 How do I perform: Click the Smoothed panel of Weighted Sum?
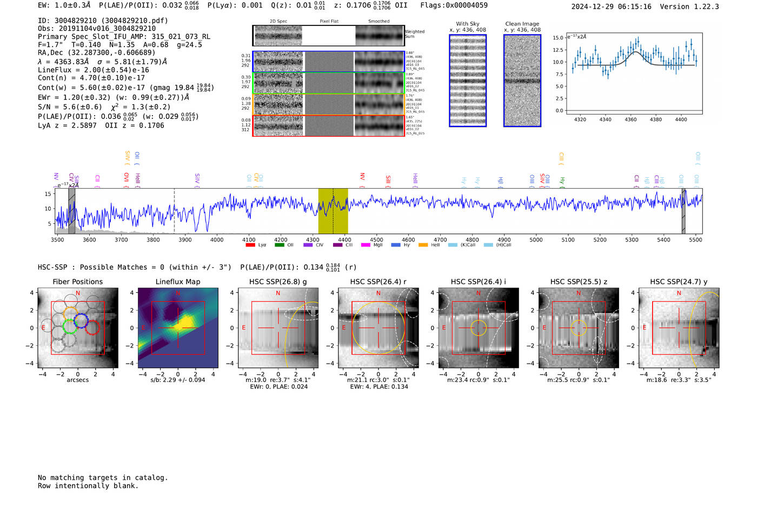tap(379, 36)
